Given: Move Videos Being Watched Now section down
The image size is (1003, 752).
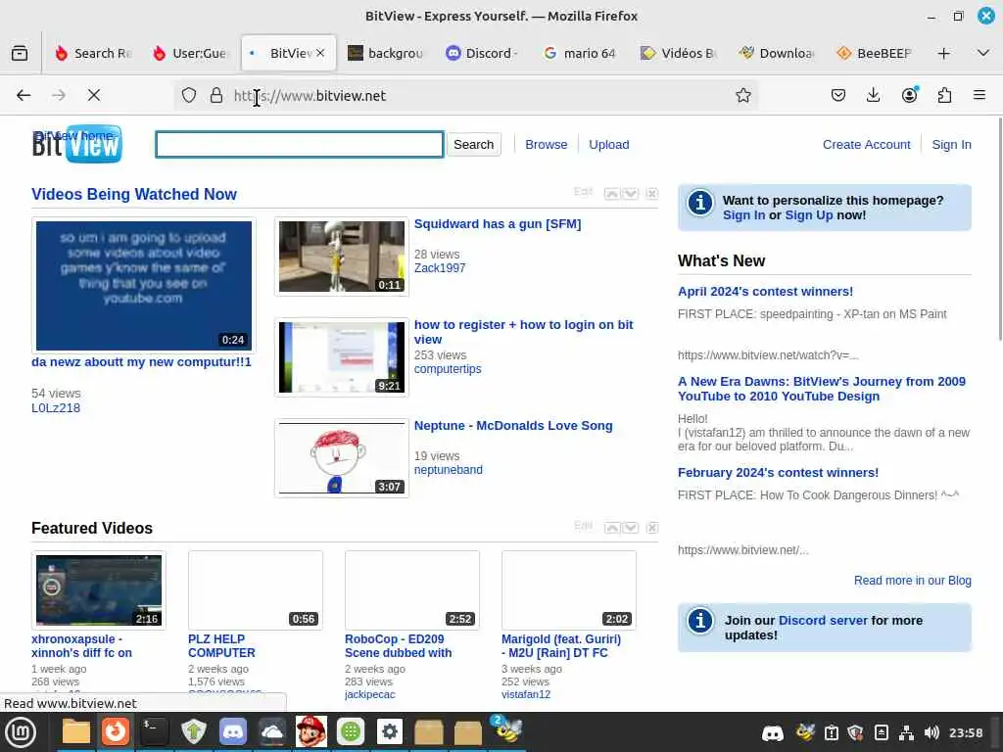Looking at the screenshot, I should [x=631, y=194].
